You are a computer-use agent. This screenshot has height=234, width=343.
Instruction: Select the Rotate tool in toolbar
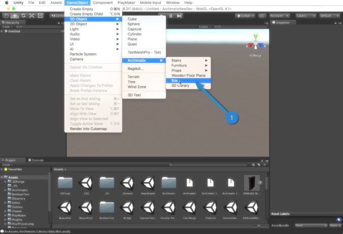[x=23, y=16]
